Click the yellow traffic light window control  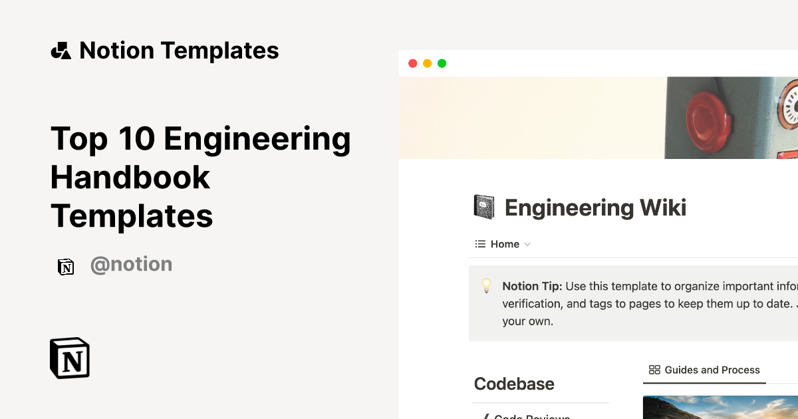pyautogui.click(x=427, y=63)
